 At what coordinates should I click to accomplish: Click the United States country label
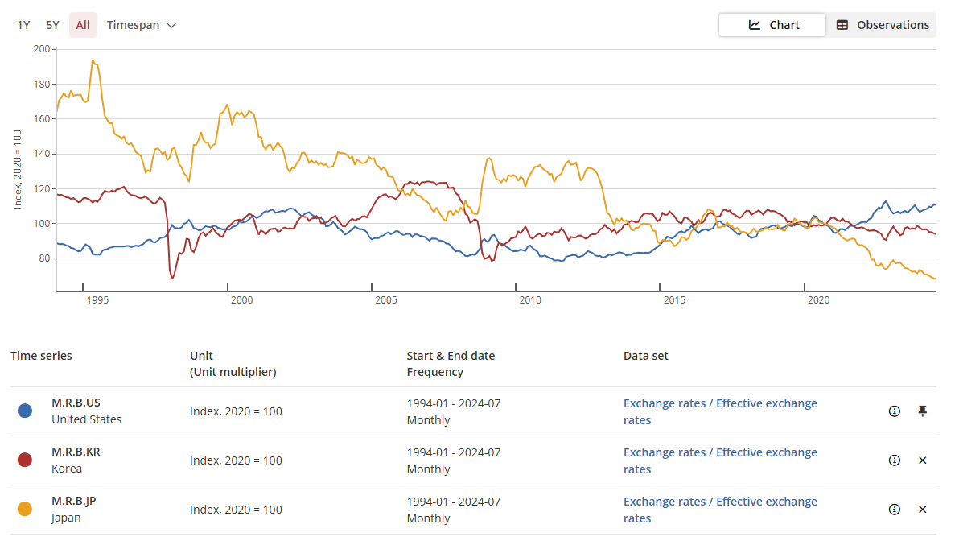(86, 419)
